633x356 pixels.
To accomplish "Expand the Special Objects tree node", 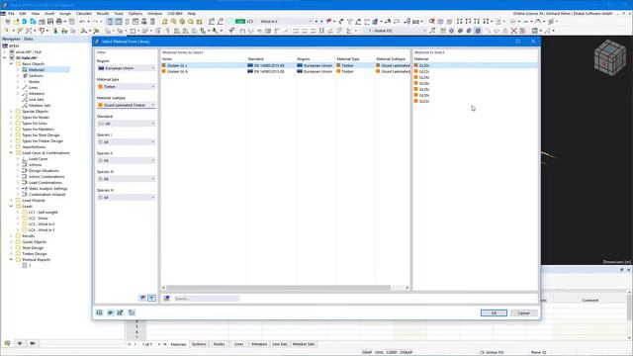I will point(11,112).
